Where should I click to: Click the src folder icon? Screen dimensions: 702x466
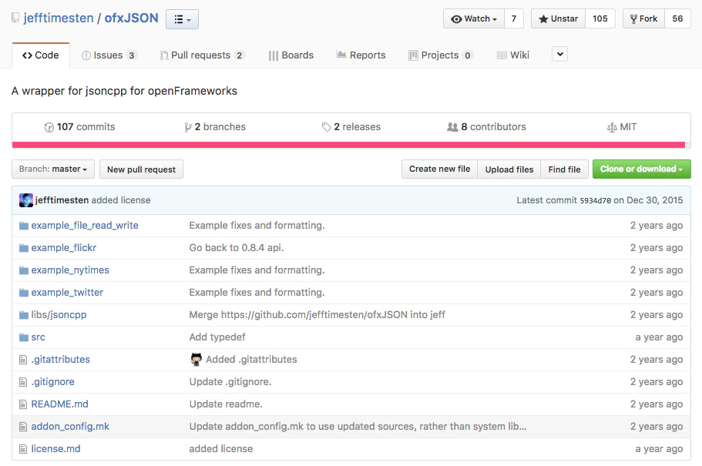point(24,337)
